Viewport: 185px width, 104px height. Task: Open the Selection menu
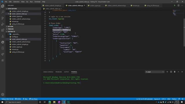click(16, 2)
